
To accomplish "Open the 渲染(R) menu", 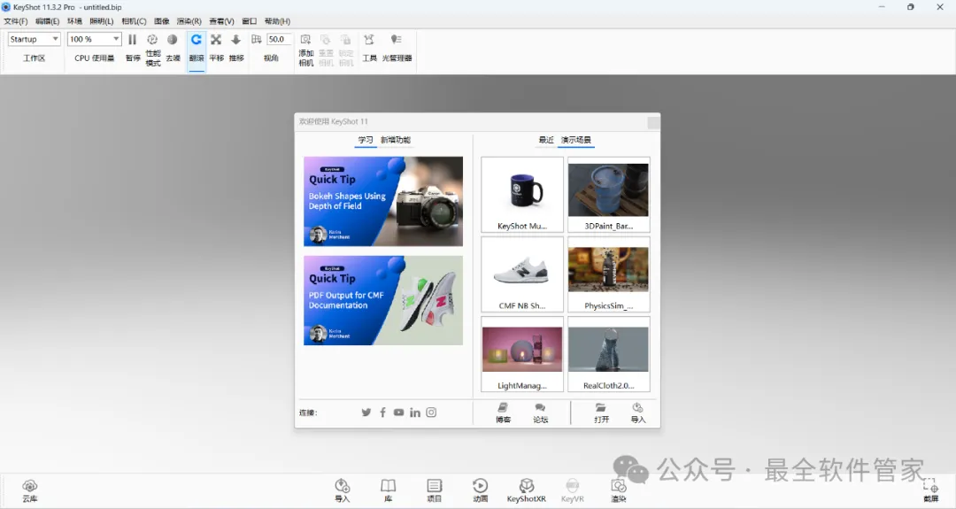I will [189, 21].
